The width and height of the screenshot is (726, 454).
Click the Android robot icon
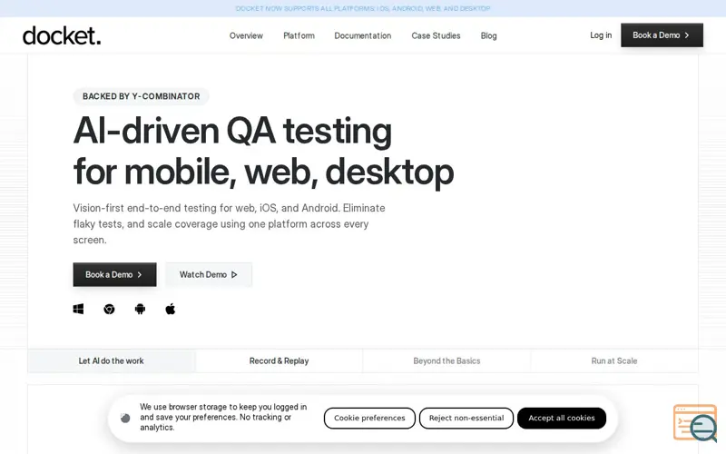click(140, 309)
